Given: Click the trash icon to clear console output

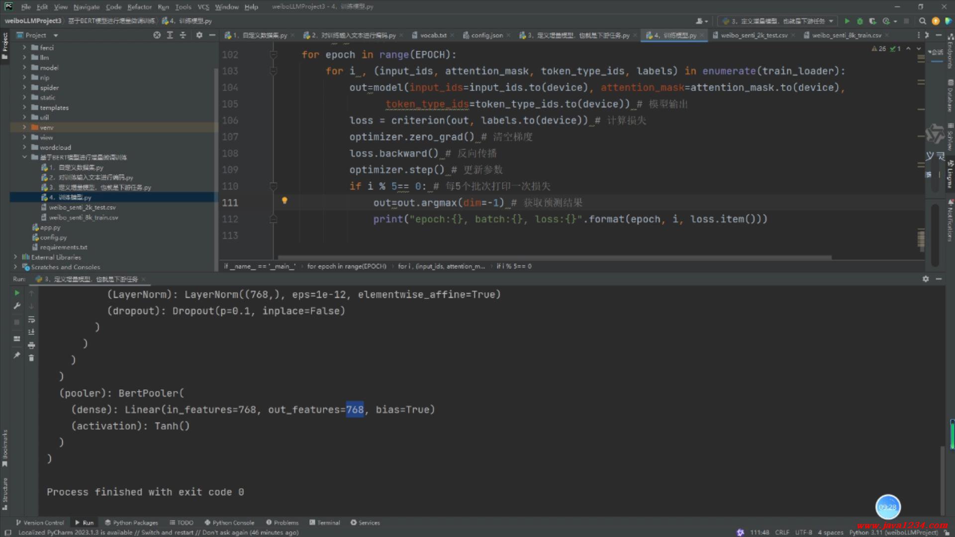Looking at the screenshot, I should tap(31, 358).
